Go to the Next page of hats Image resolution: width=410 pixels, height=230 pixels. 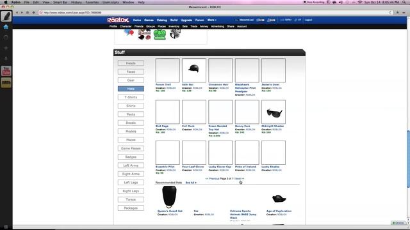(x=240, y=179)
